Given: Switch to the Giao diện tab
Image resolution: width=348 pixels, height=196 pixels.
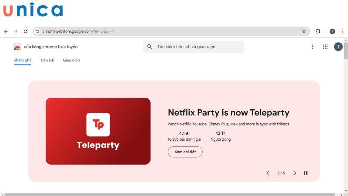Looking at the screenshot, I should tap(71, 60).
